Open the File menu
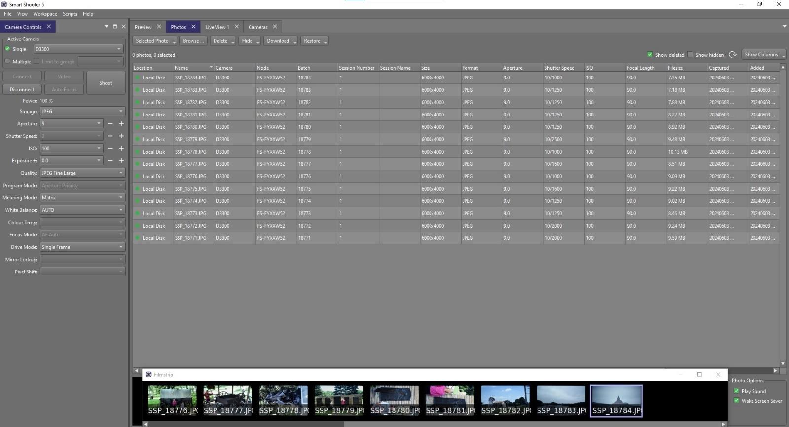The width and height of the screenshot is (789, 427). [x=8, y=14]
